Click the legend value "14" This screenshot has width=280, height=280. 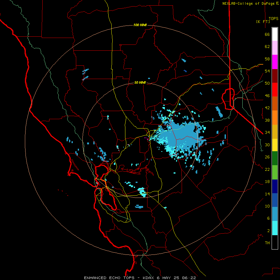tap(267, 194)
